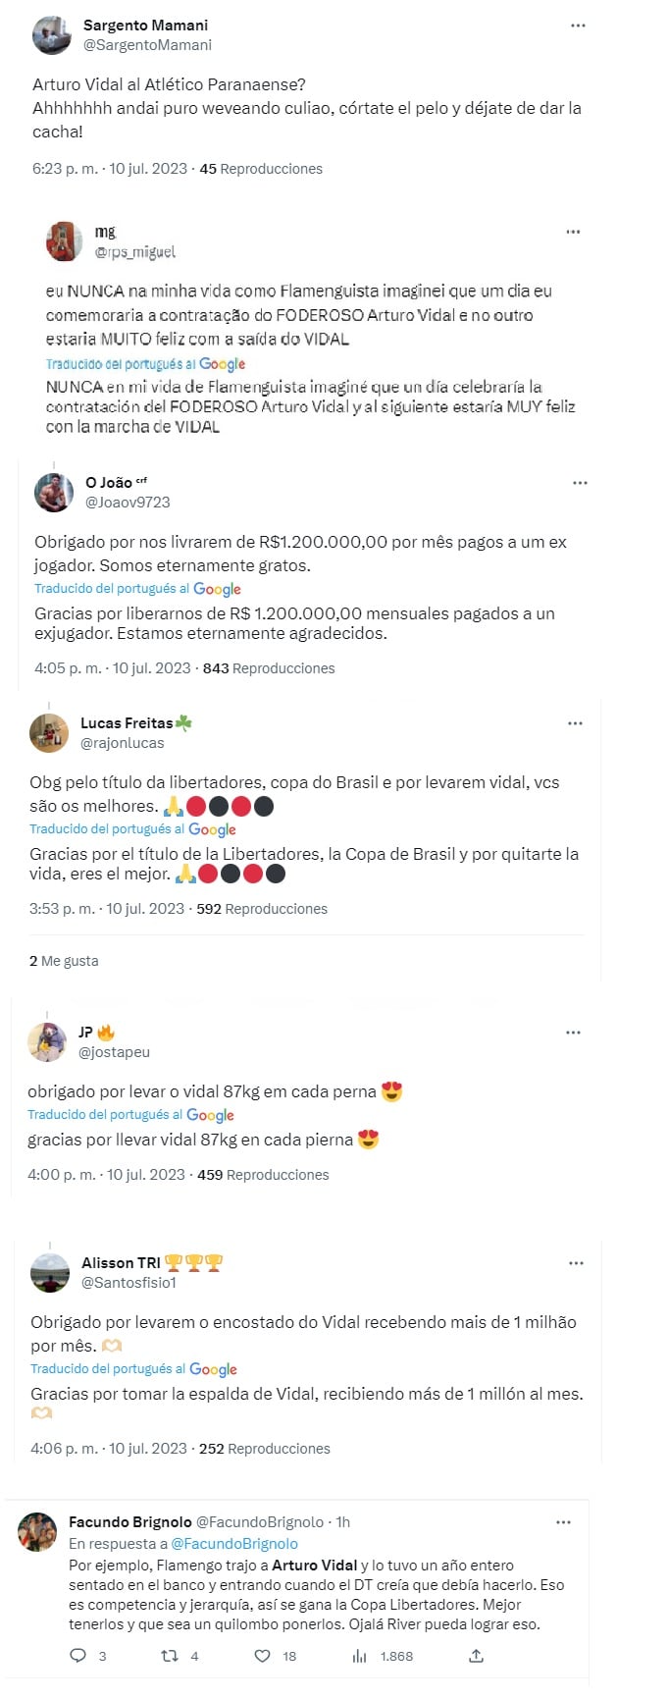Click share icon on Facundo Brignolo tweet

pos(476,1656)
